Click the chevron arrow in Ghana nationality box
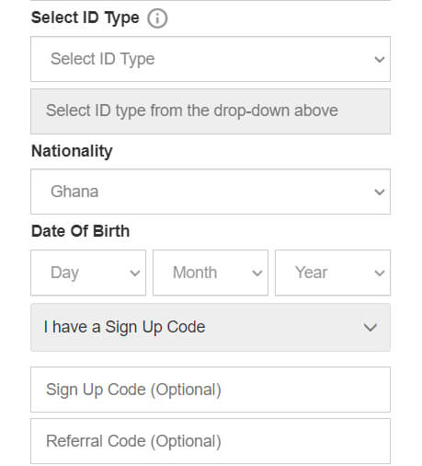 pos(380,192)
